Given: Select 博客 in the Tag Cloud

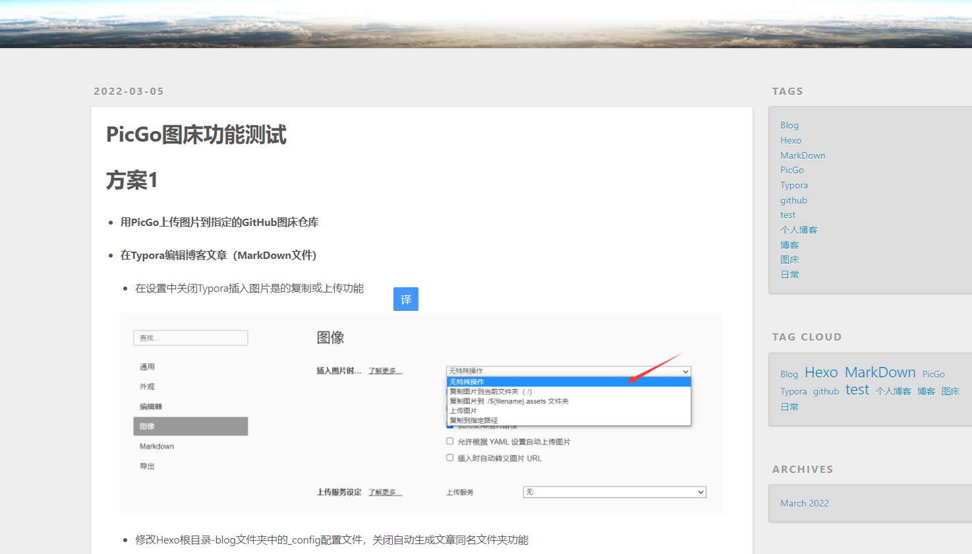Looking at the screenshot, I should [x=927, y=391].
